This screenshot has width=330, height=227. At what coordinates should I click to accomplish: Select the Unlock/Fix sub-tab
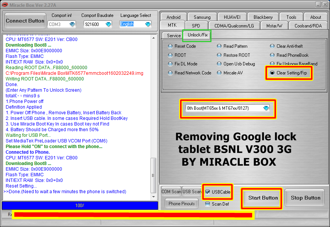(x=198, y=35)
